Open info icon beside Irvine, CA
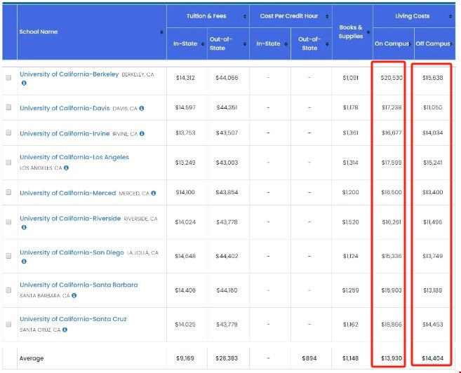The height and width of the screenshot is (373, 461). point(142,133)
